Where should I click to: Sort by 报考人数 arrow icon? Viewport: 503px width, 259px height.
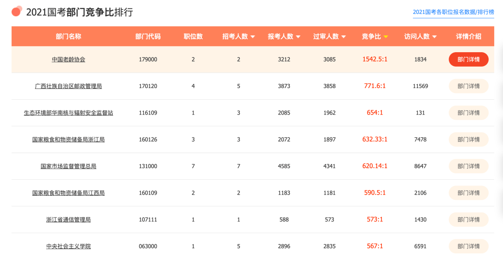point(298,37)
